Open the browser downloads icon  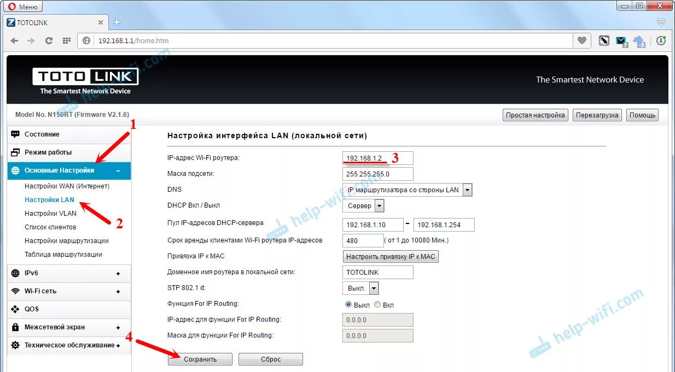pyautogui.click(x=661, y=40)
